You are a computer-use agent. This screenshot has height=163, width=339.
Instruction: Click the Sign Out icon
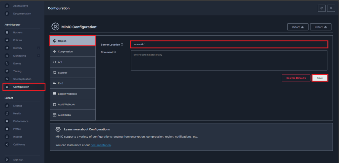coord(7,159)
